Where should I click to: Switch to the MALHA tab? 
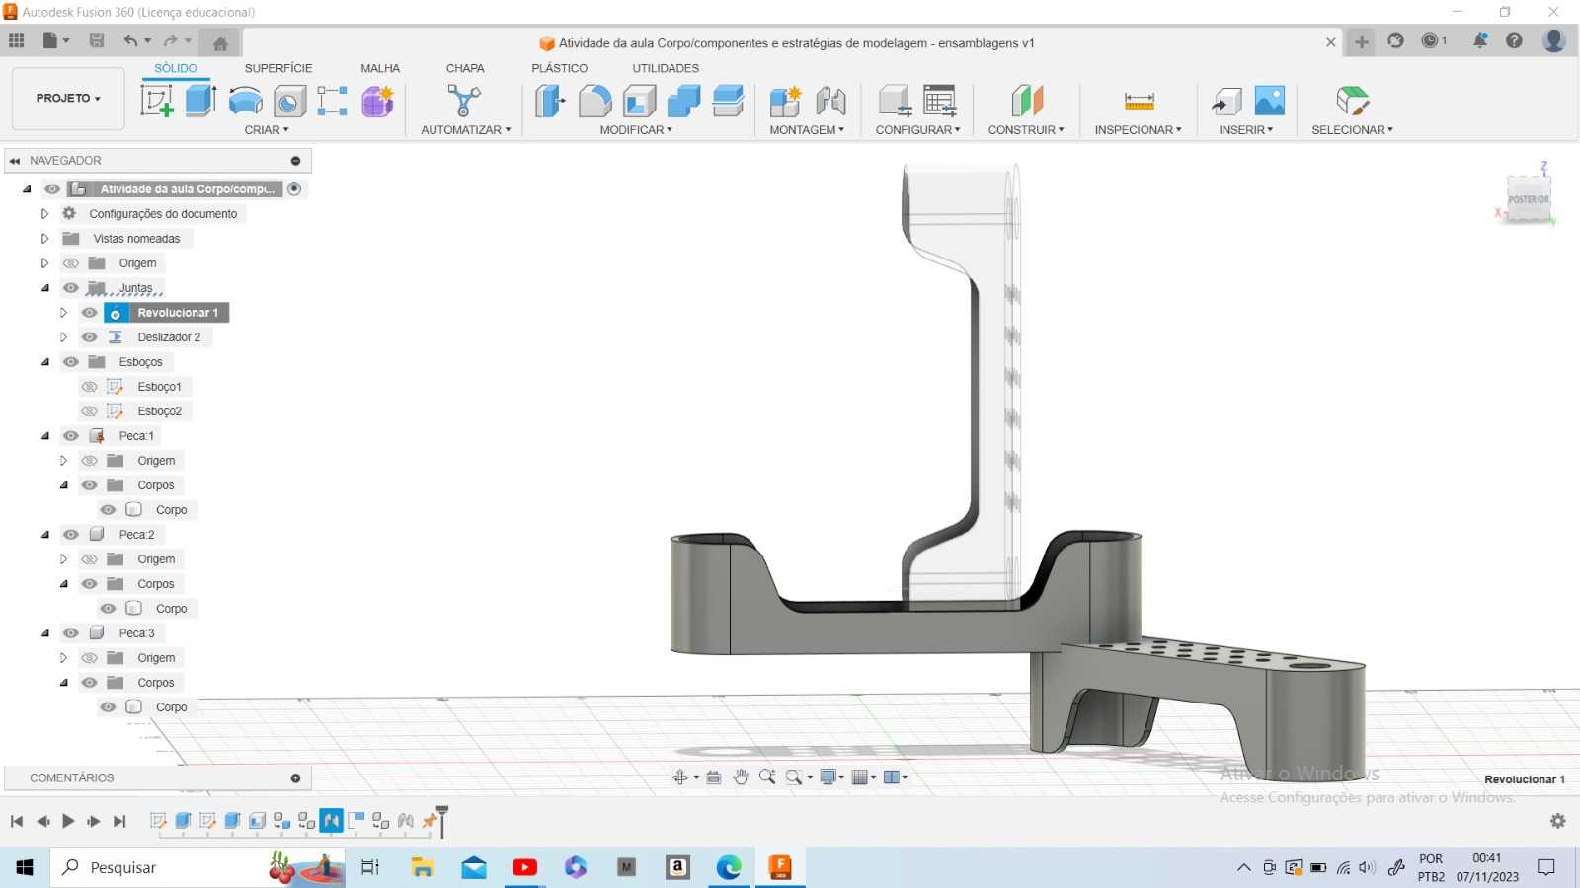(380, 68)
